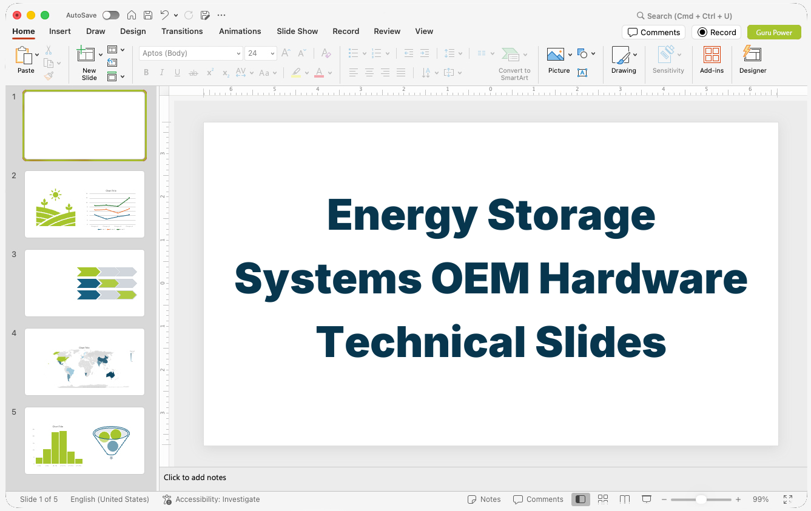
Task: Click the zoom slider in status bar
Action: pyautogui.click(x=701, y=499)
